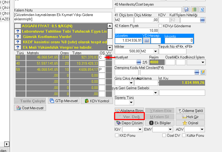Screen dimensions: 222x152
Task: Click the calculator icon beside Gözetim value
Action: coord(146,41)
